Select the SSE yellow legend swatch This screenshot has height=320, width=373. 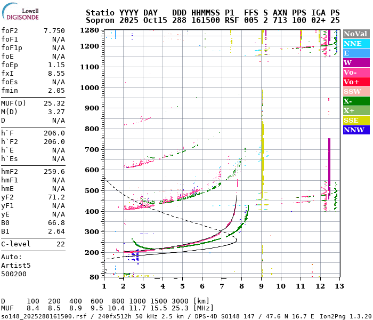click(355, 120)
